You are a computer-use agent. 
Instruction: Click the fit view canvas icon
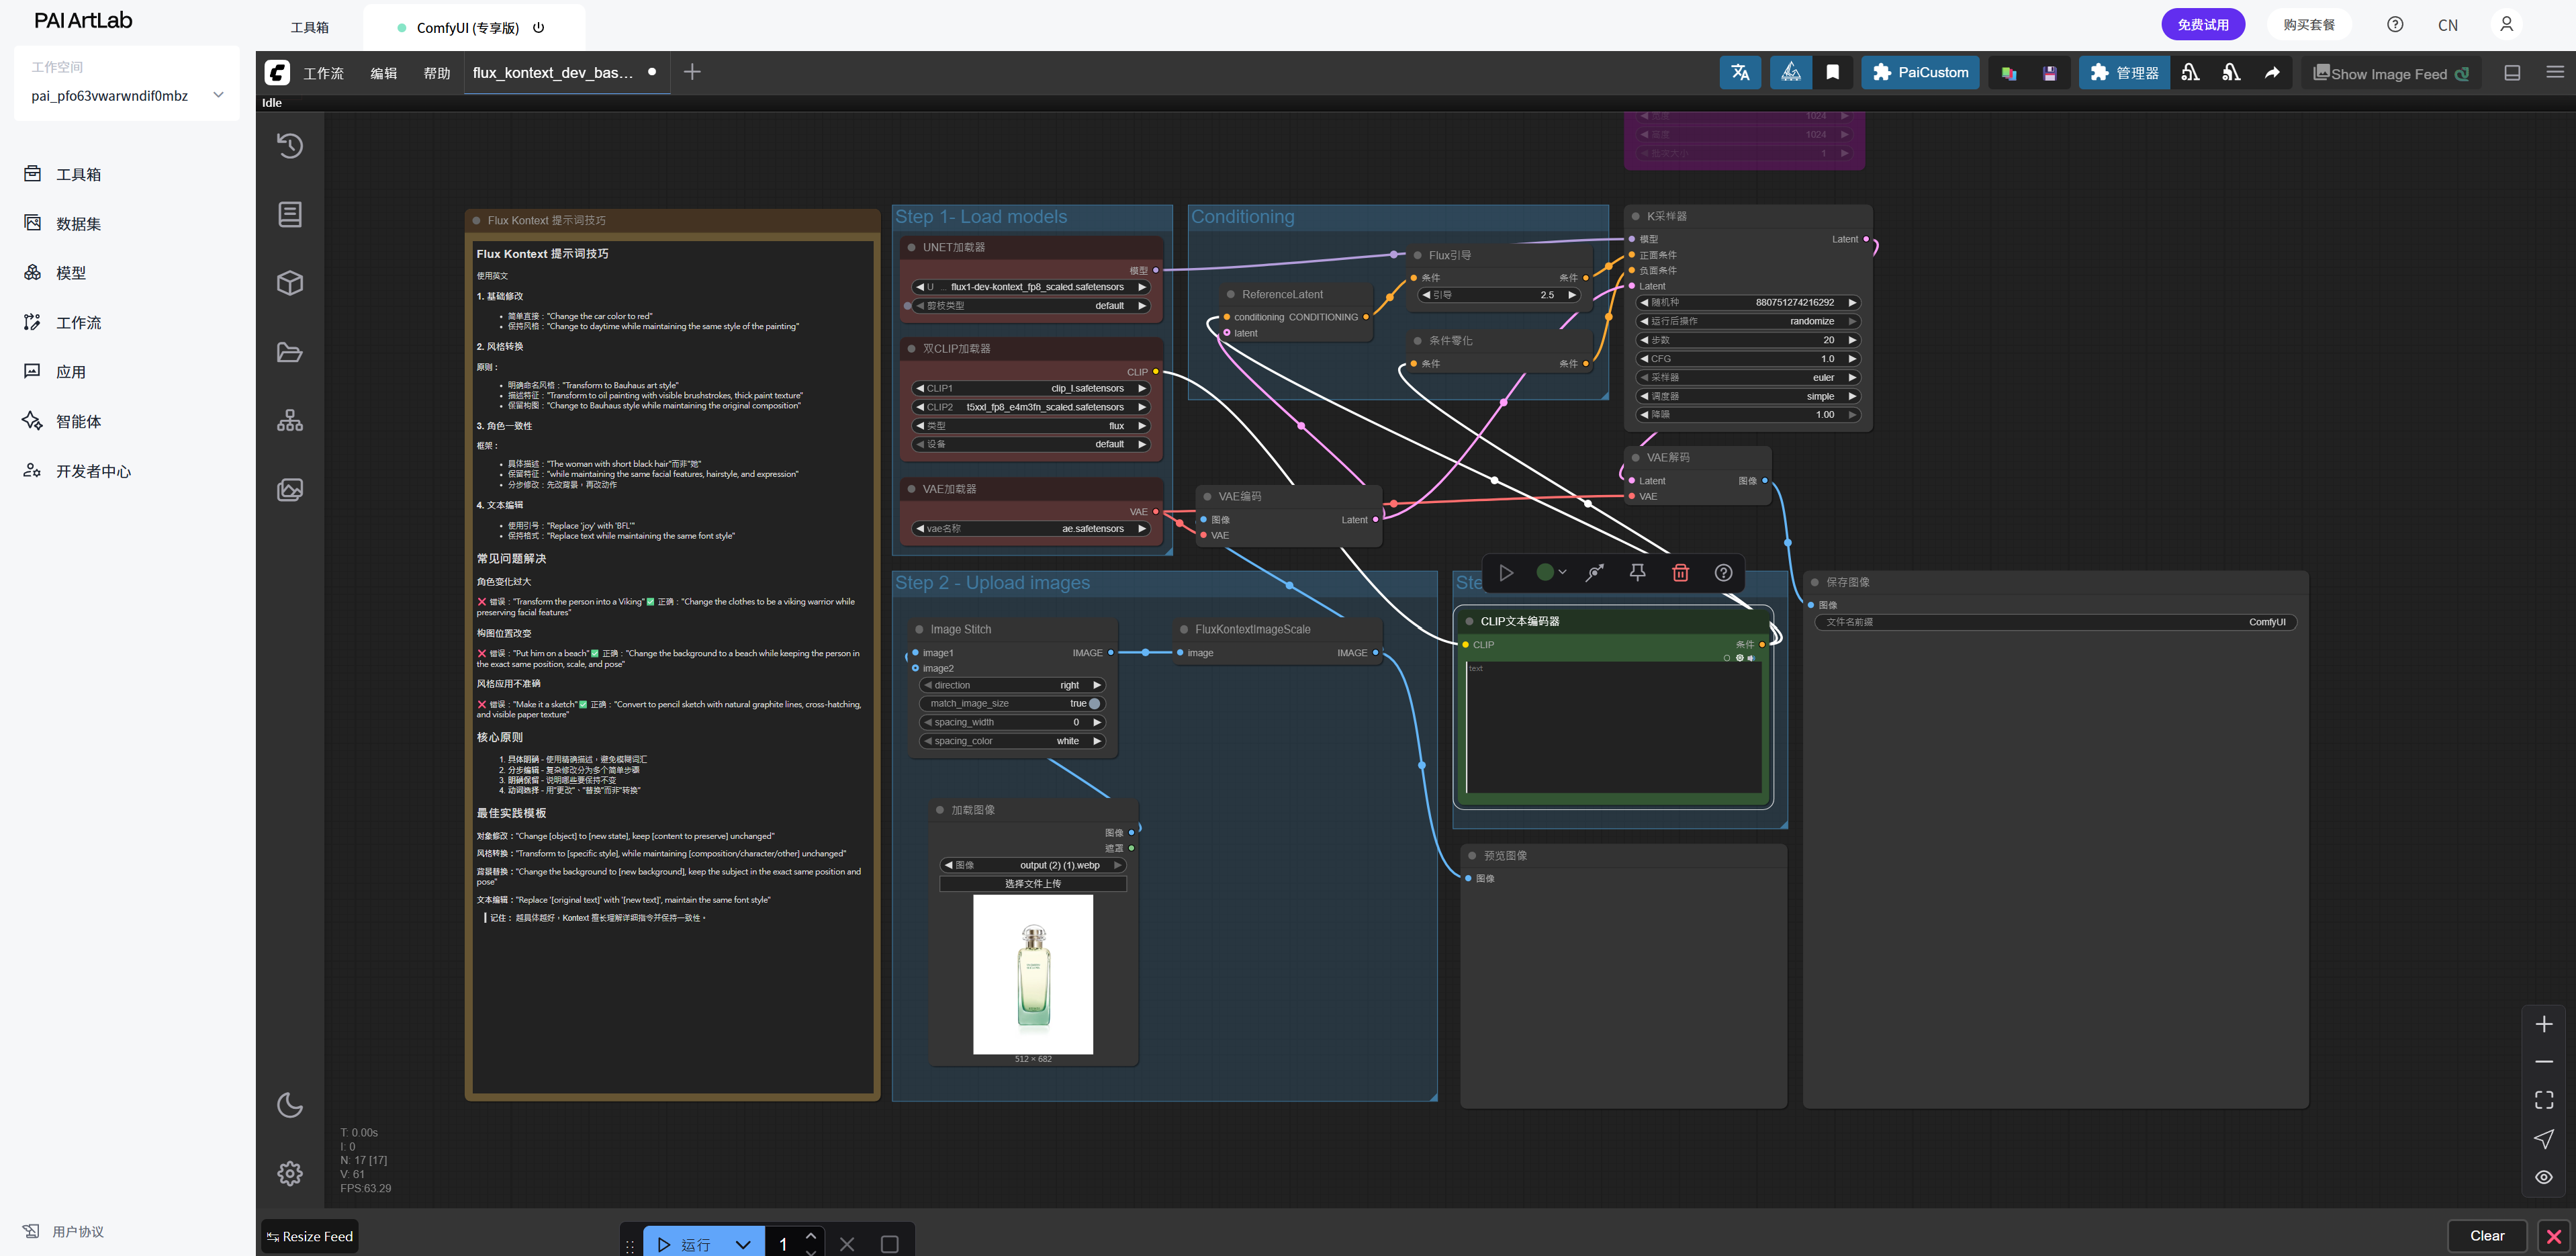(2544, 1100)
